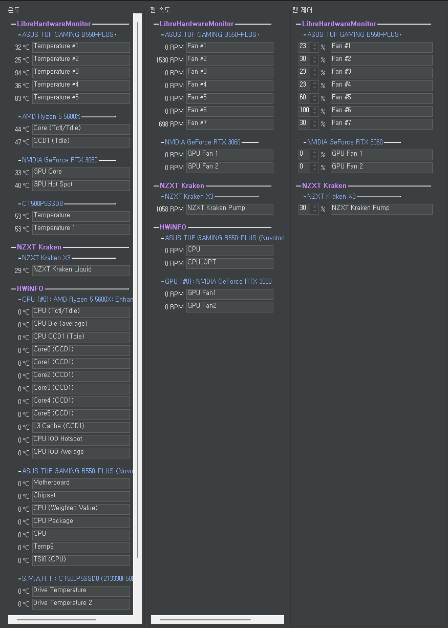448x628 pixels.
Task: Select the Temperature #3 name field at 94 °C
Action: click(81, 73)
